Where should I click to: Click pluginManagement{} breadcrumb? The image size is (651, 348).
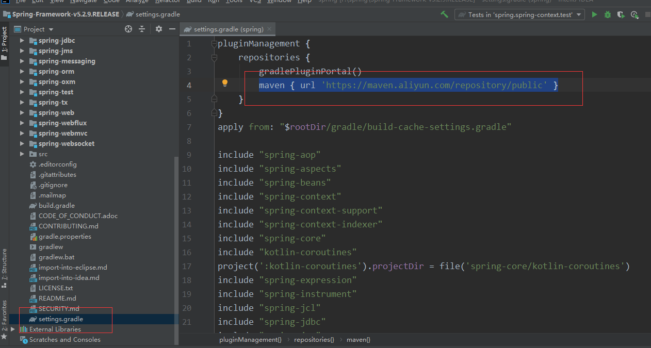pyautogui.click(x=250, y=340)
